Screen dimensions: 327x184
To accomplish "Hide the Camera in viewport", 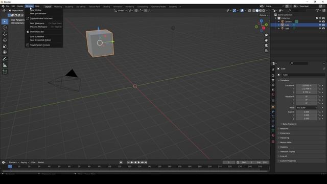I will [320, 21].
